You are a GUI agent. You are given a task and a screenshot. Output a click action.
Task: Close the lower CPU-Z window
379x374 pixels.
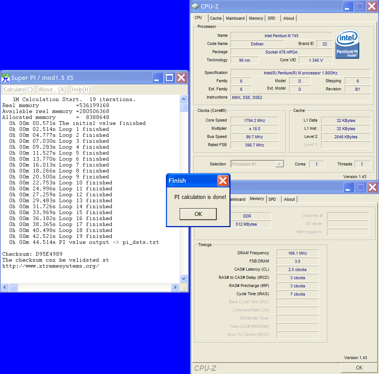(x=372, y=187)
